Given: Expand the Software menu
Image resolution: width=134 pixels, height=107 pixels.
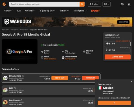Looking at the screenshot, I should click(x=64, y=11).
